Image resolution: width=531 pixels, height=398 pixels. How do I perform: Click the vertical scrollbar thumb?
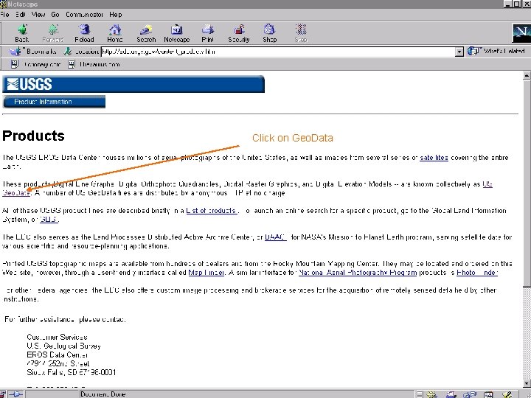[527, 183]
